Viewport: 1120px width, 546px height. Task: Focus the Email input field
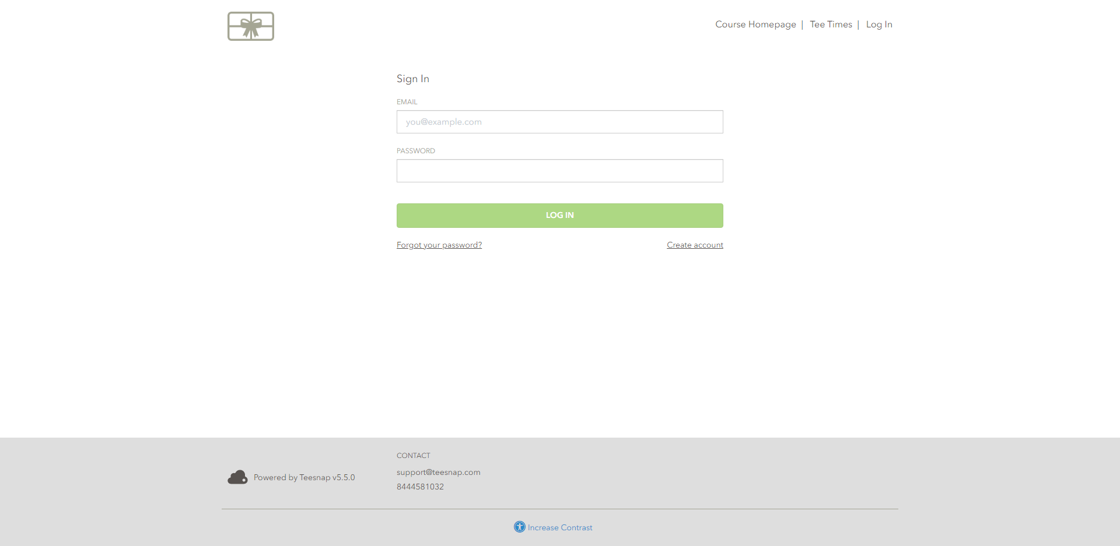560,122
